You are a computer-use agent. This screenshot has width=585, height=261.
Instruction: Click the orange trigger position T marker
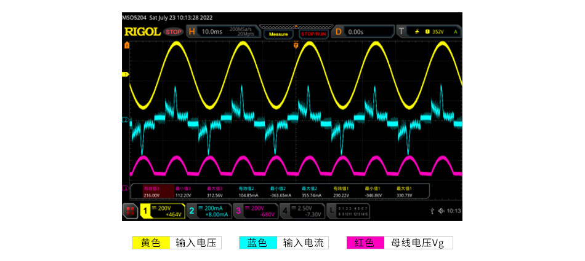click(296, 46)
